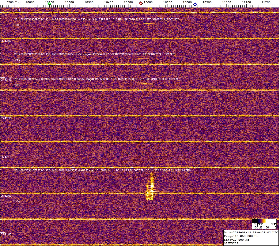Image resolution: width=279 pixels, height=246 pixels.
Task: Select the 05:42:30 time marker
Action: coord(6,118)
